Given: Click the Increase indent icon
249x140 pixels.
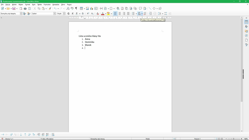Looking at the screenshot, I should [150, 13].
